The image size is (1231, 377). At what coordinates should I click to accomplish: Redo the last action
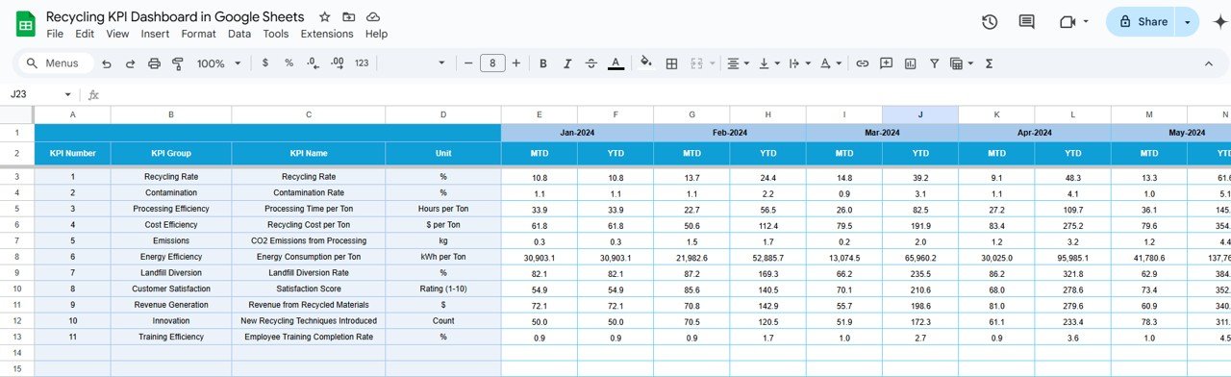pos(130,63)
